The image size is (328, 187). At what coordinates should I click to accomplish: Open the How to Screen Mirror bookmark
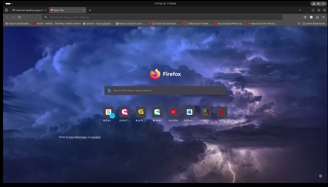click(x=262, y=24)
